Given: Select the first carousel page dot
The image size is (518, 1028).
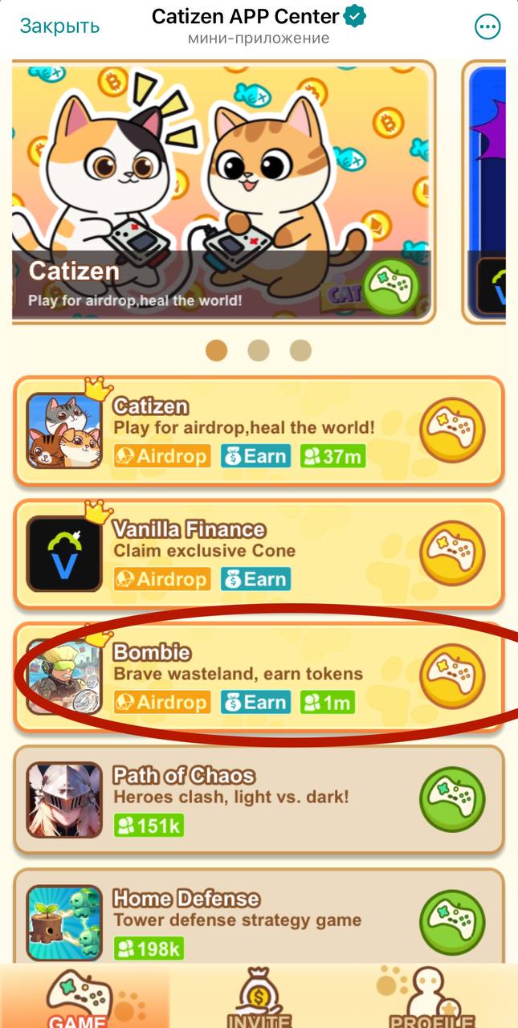Looking at the screenshot, I should point(216,350).
